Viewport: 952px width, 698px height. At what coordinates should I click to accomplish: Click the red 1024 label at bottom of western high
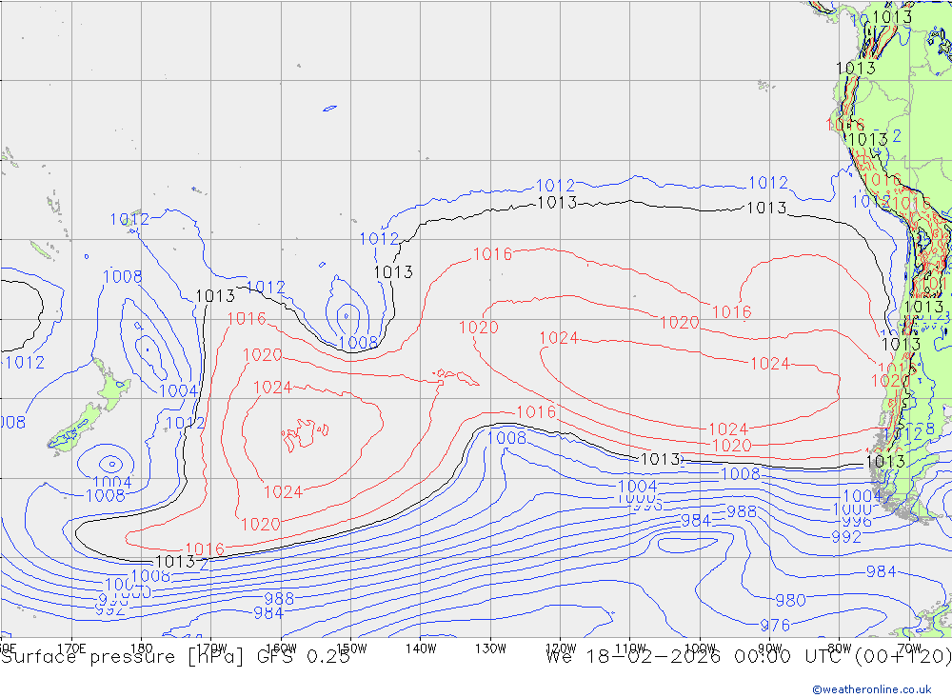click(283, 492)
